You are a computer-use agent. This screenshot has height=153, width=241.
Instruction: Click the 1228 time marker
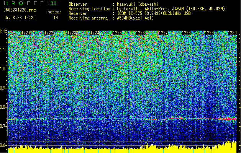(x=186, y=33)
